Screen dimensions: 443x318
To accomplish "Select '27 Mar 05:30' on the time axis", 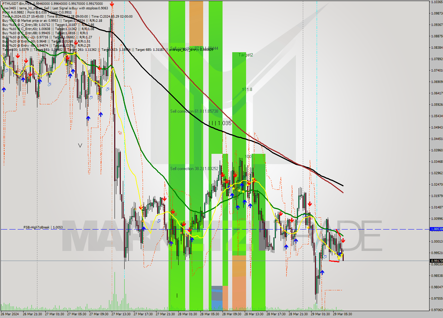I will coord(77,314).
